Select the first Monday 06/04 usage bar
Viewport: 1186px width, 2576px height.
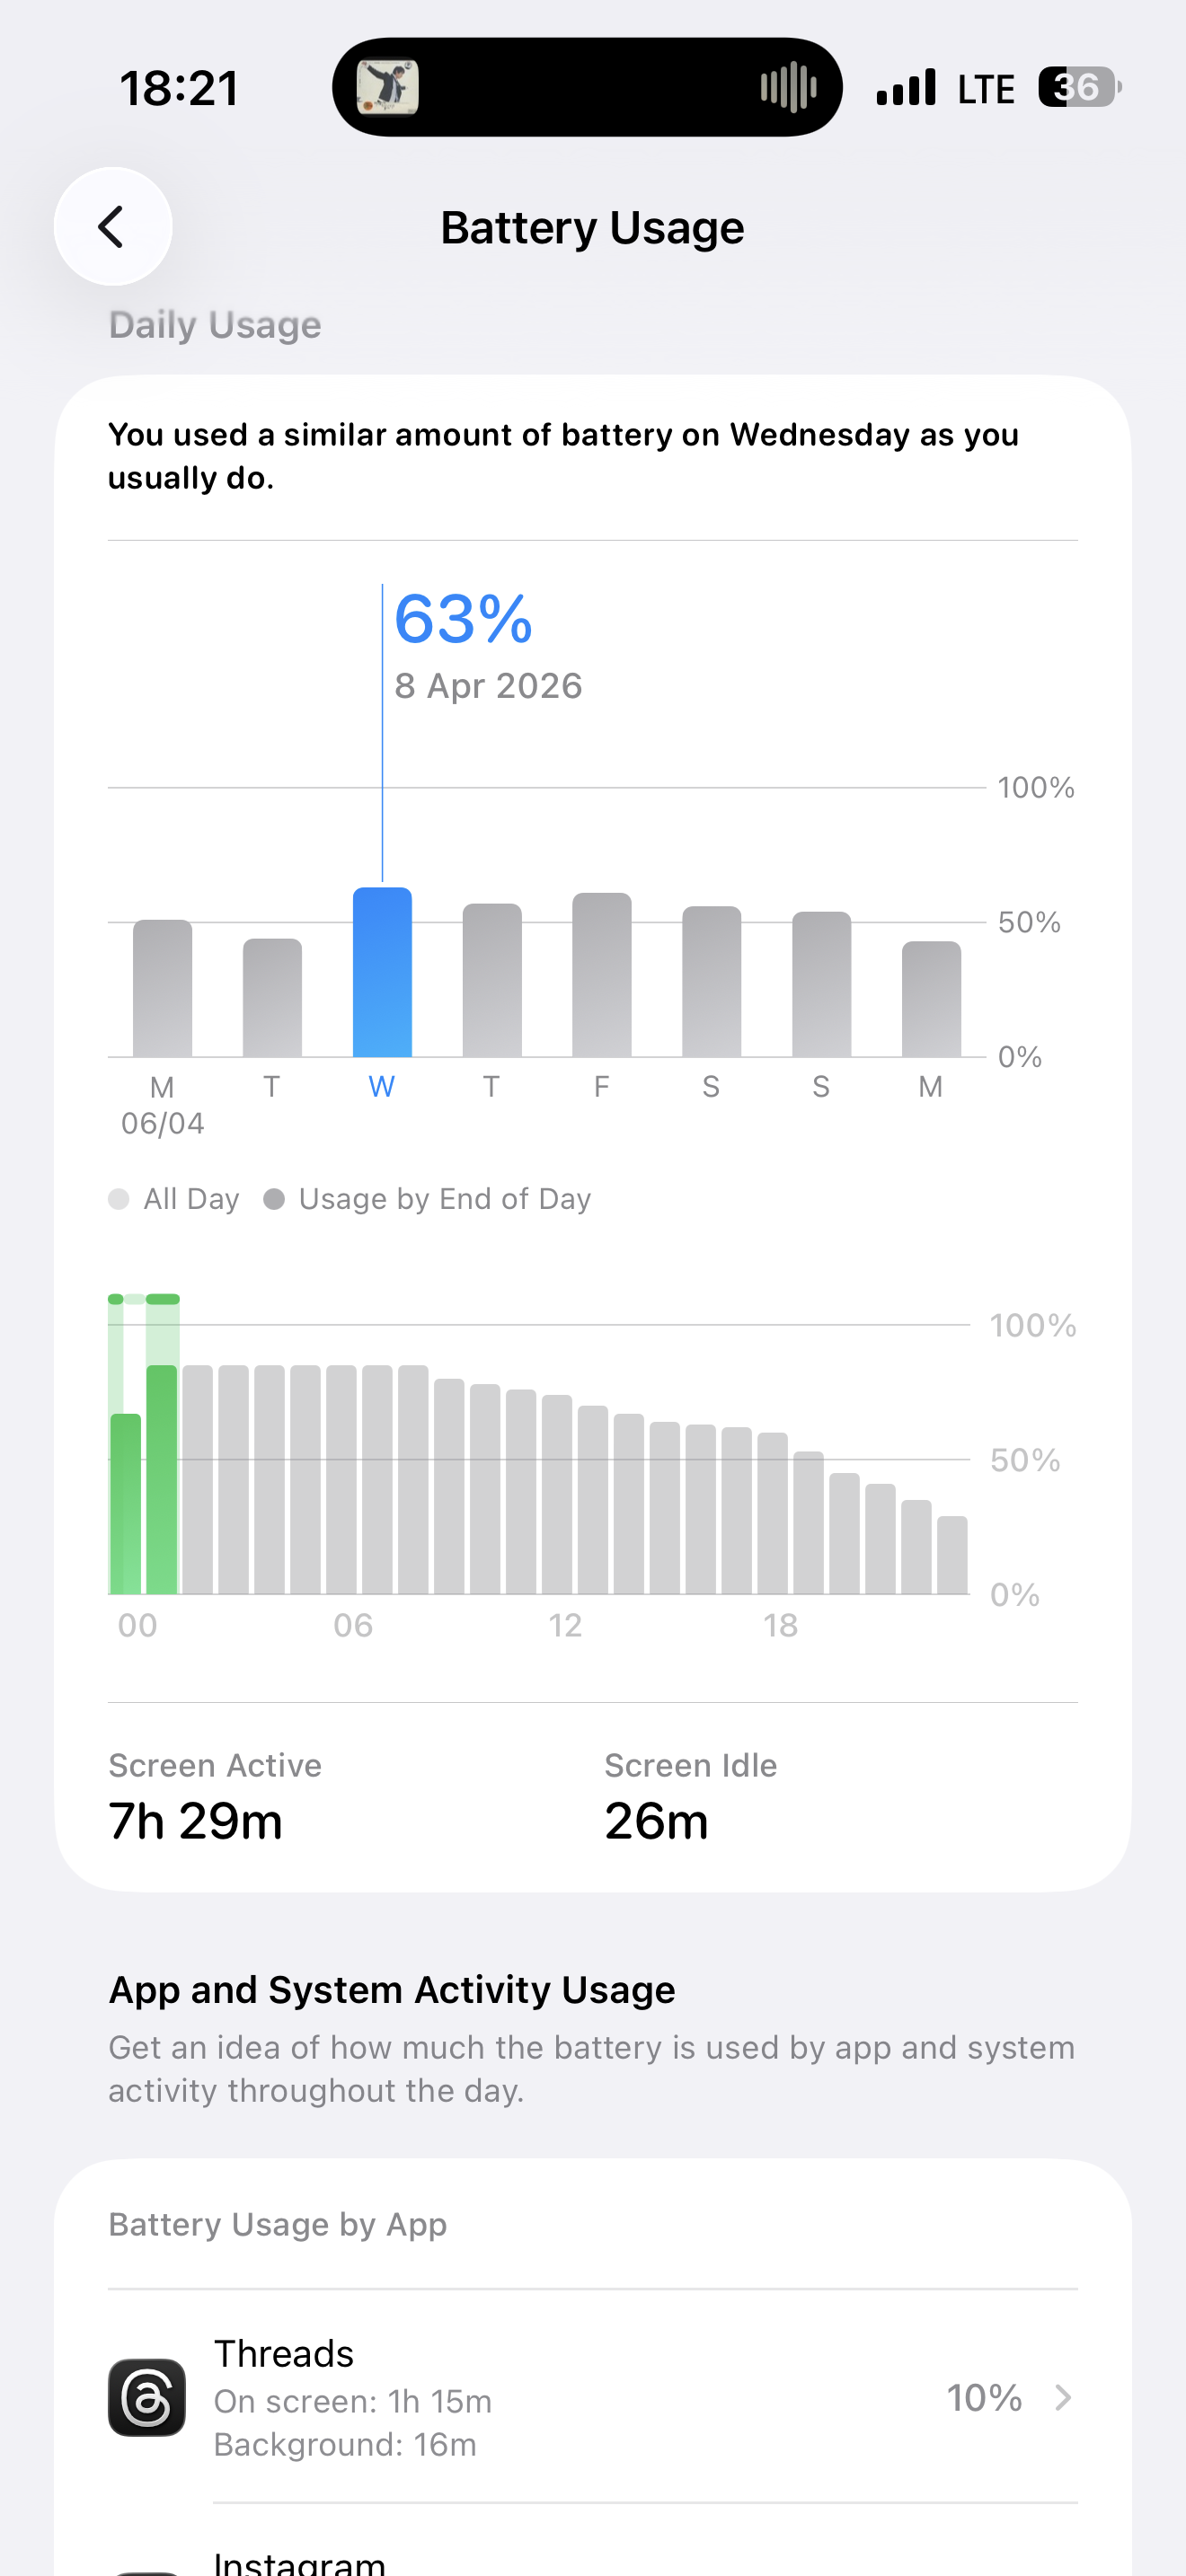point(162,988)
